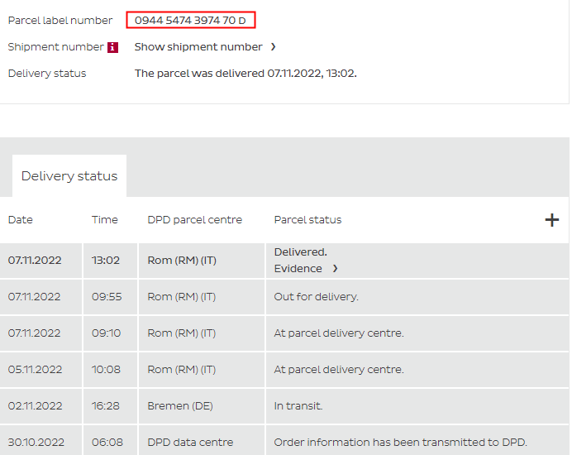This screenshot has height=455, width=572.
Task: Click the Time column header
Action: pos(105,220)
